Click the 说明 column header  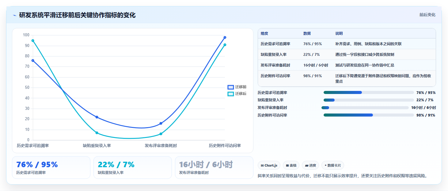click(x=339, y=34)
